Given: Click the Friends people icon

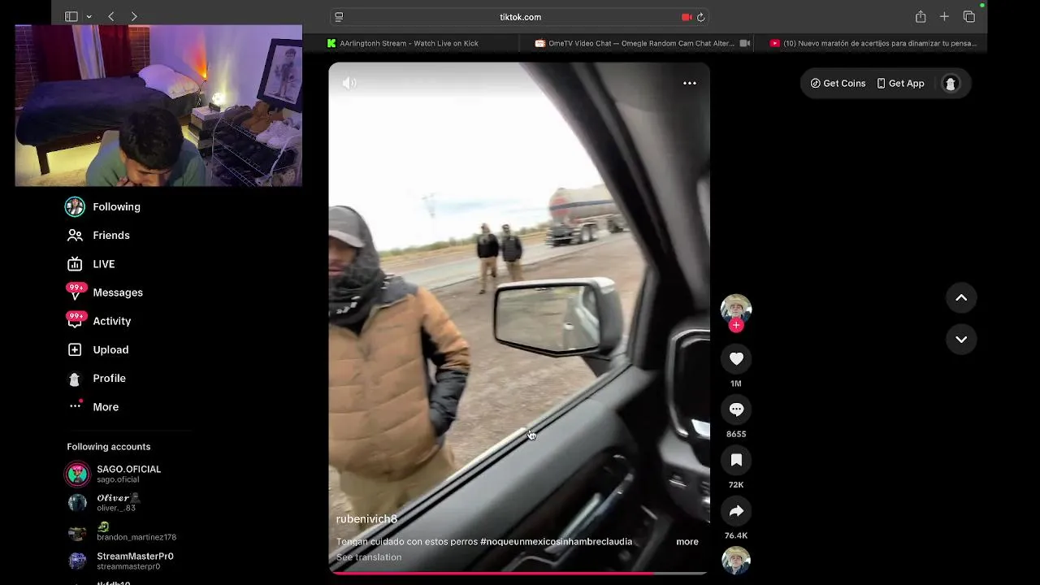Looking at the screenshot, I should tap(75, 235).
